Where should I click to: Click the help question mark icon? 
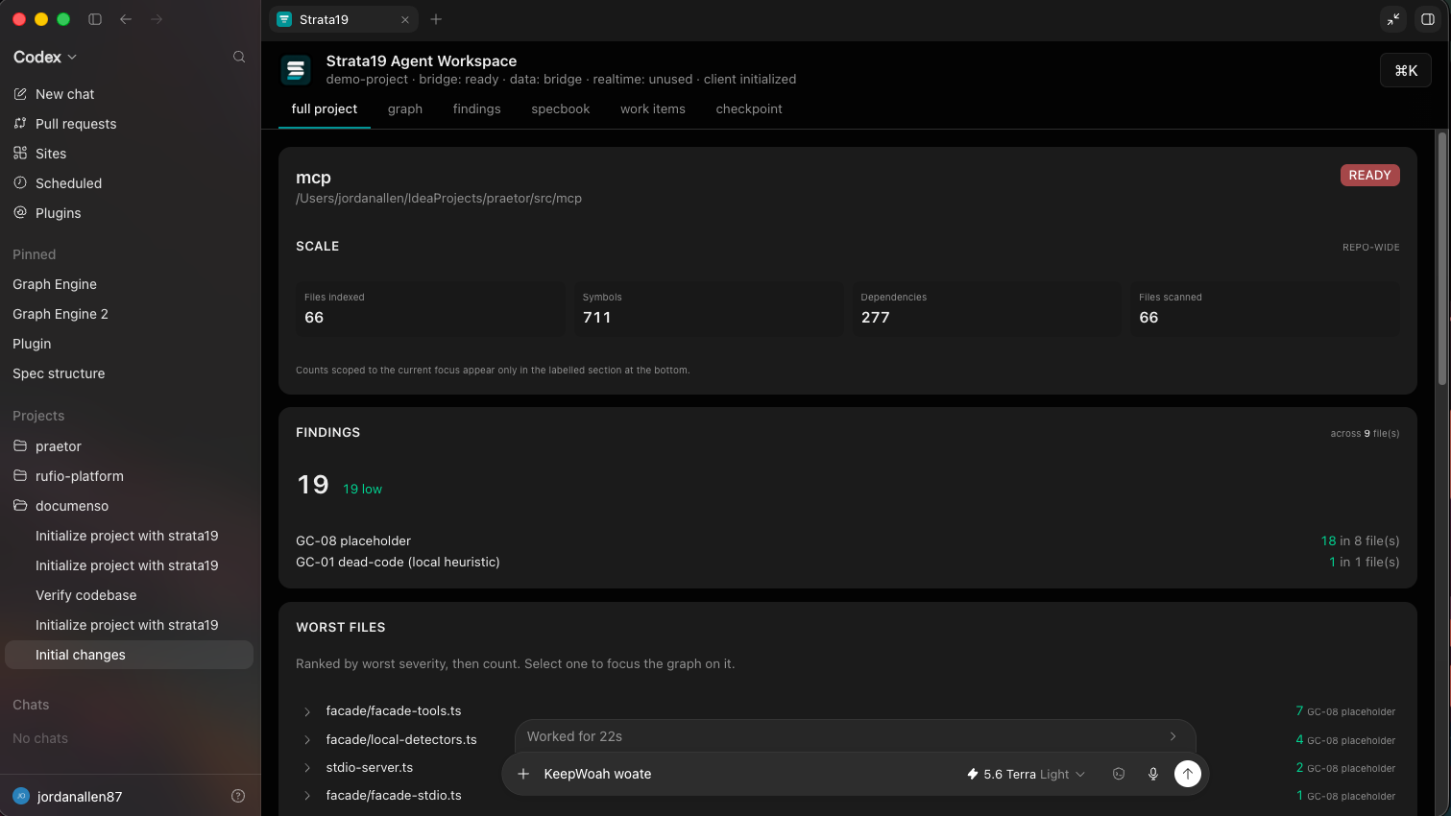238,796
